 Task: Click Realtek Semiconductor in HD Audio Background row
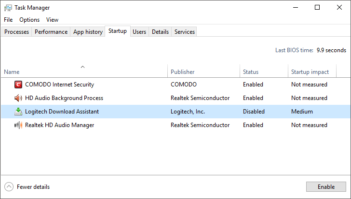click(x=200, y=98)
